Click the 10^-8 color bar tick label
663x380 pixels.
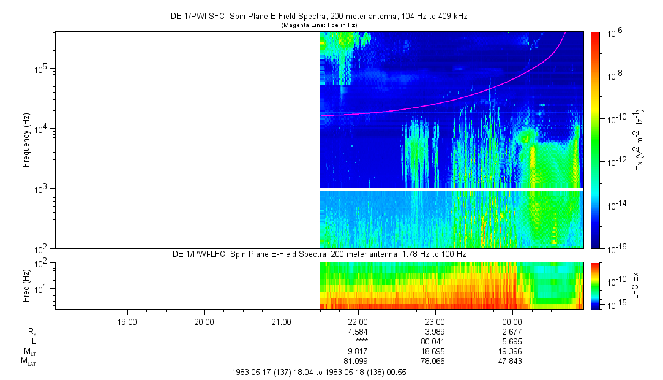point(614,76)
